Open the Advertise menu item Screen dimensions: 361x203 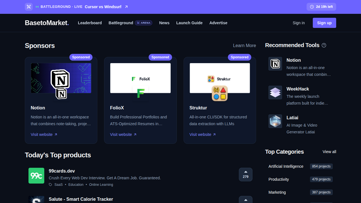coord(218,23)
